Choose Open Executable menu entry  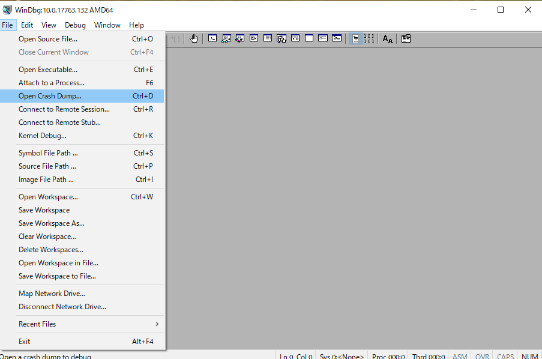82,70
